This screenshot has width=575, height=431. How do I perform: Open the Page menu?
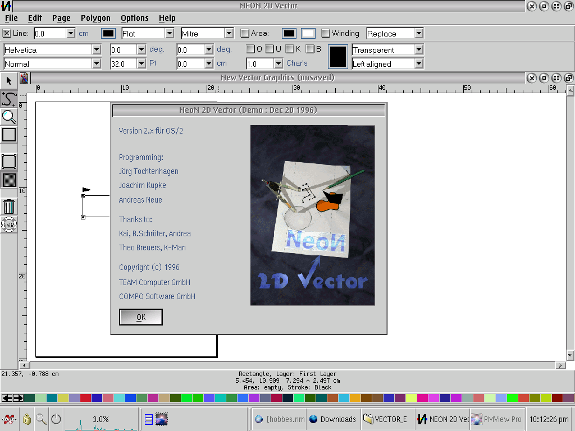[x=61, y=18]
